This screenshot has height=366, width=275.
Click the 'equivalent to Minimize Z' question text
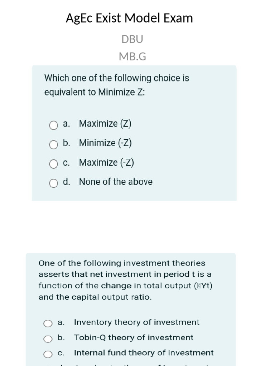(x=95, y=92)
